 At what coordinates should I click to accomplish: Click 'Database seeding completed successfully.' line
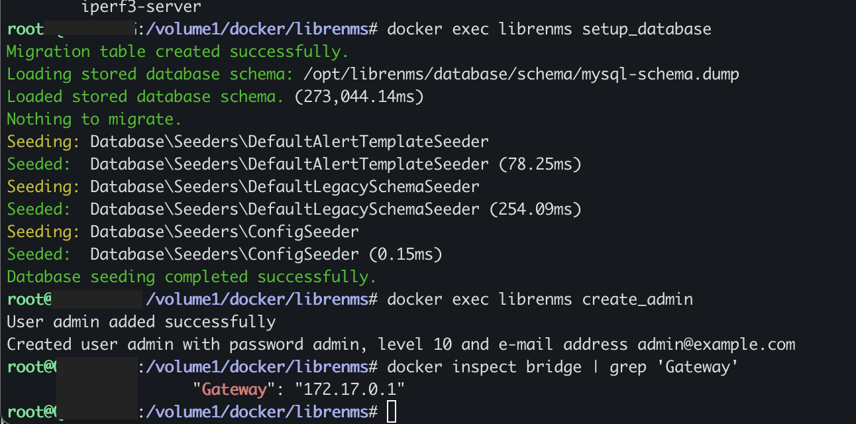coord(191,276)
